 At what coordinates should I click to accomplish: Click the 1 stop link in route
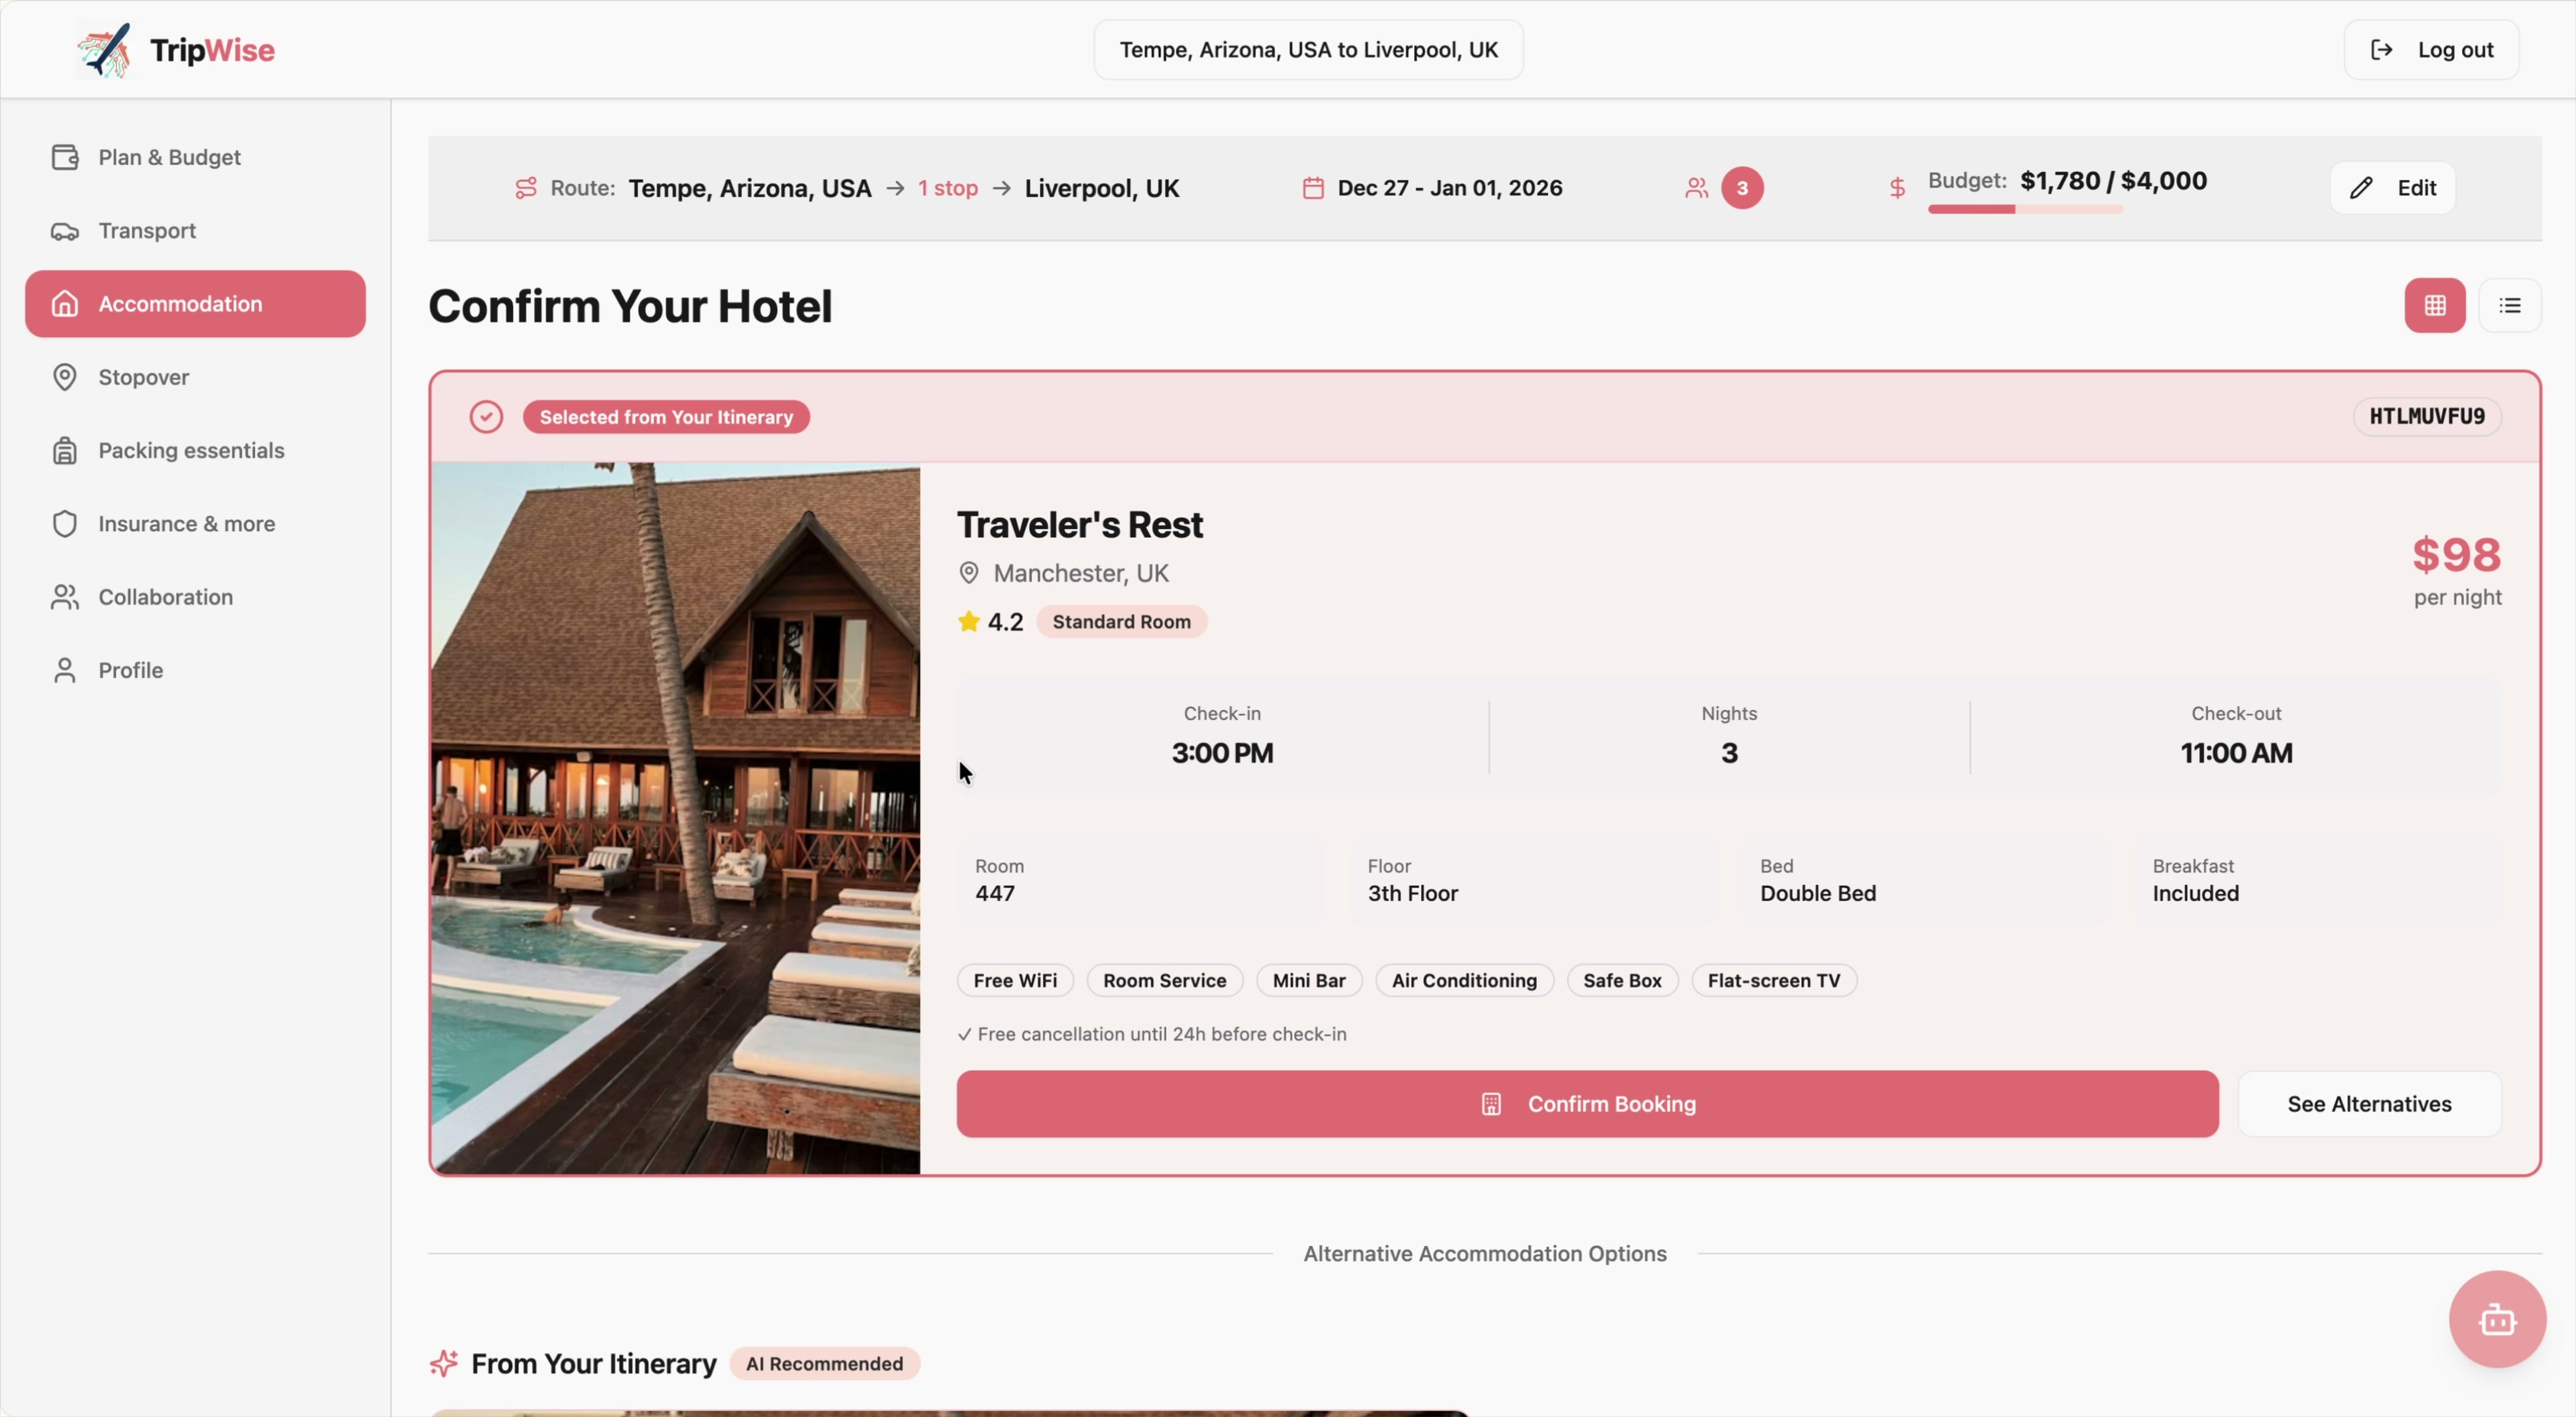point(947,188)
